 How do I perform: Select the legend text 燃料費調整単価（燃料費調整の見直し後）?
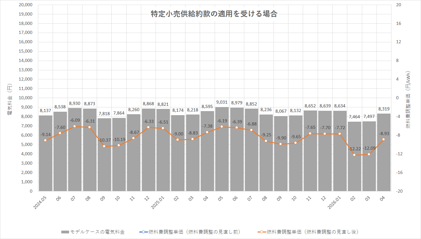(312, 232)
